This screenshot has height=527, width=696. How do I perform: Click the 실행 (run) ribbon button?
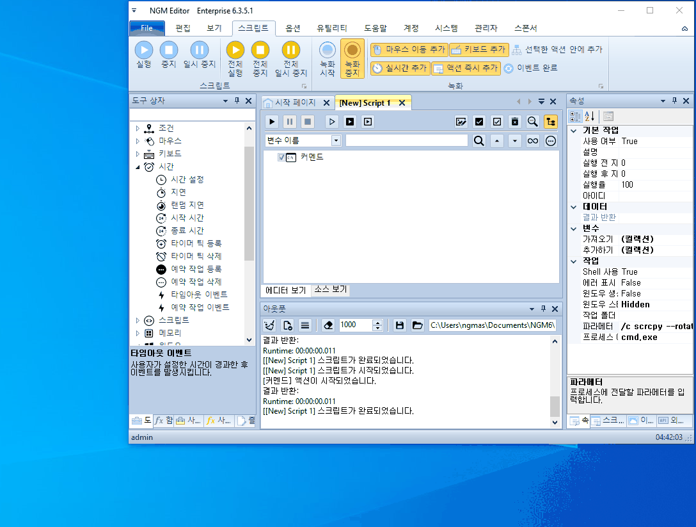tap(144, 54)
